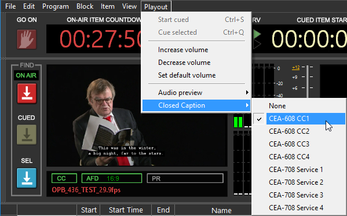The height and width of the screenshot is (216, 347).
Task: Click the on-air countdown timer
Action: [94, 39]
